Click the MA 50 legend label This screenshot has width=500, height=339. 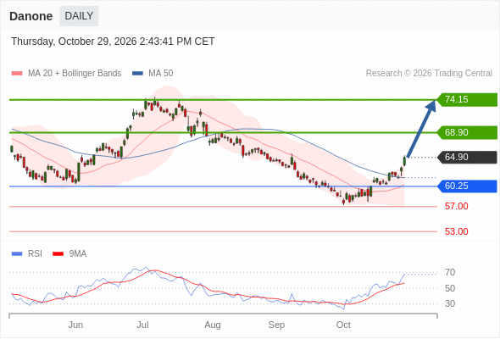click(161, 74)
